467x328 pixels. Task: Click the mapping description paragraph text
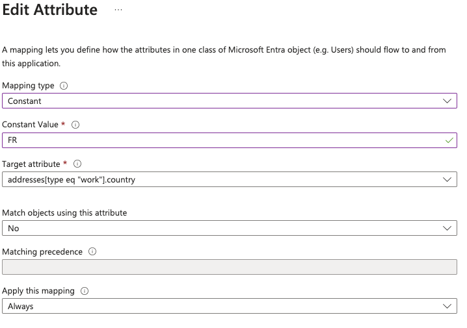coord(224,57)
